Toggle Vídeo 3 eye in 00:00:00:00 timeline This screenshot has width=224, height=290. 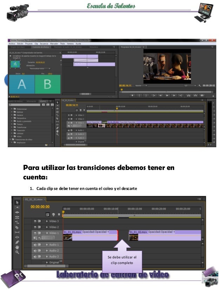pyautogui.click(x=35, y=221)
